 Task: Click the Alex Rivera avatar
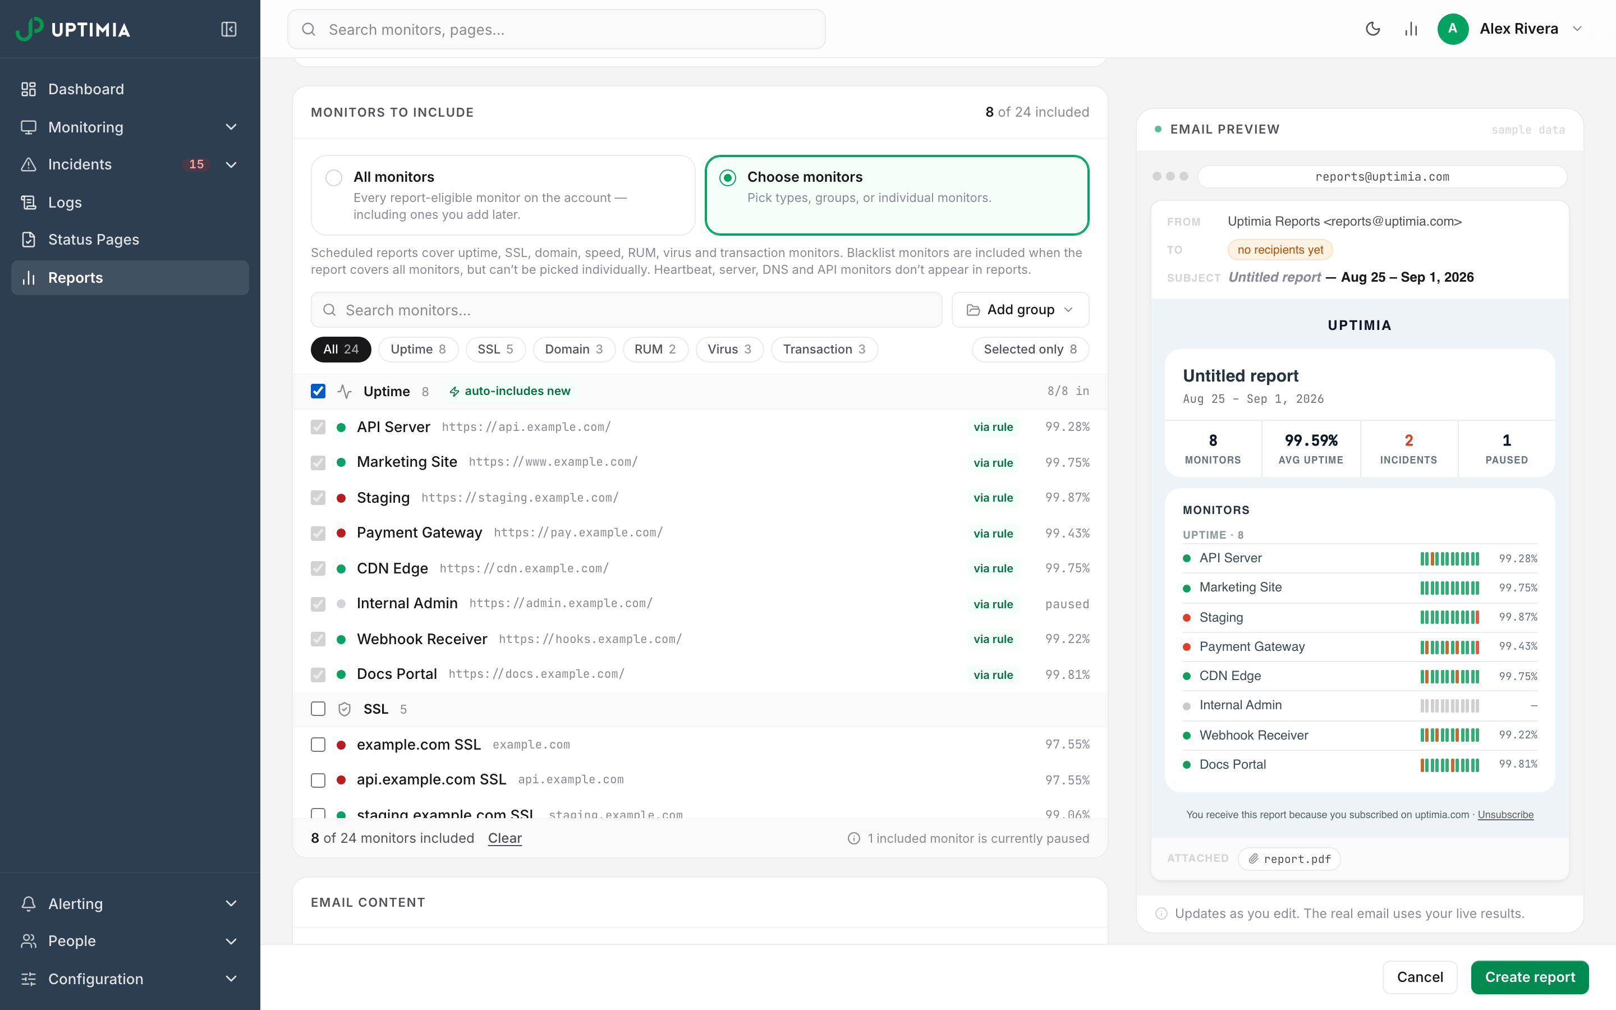click(x=1452, y=29)
